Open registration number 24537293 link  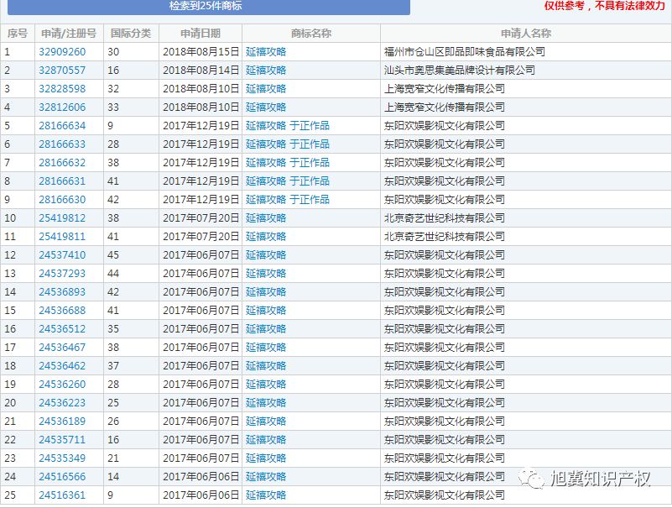click(x=62, y=273)
